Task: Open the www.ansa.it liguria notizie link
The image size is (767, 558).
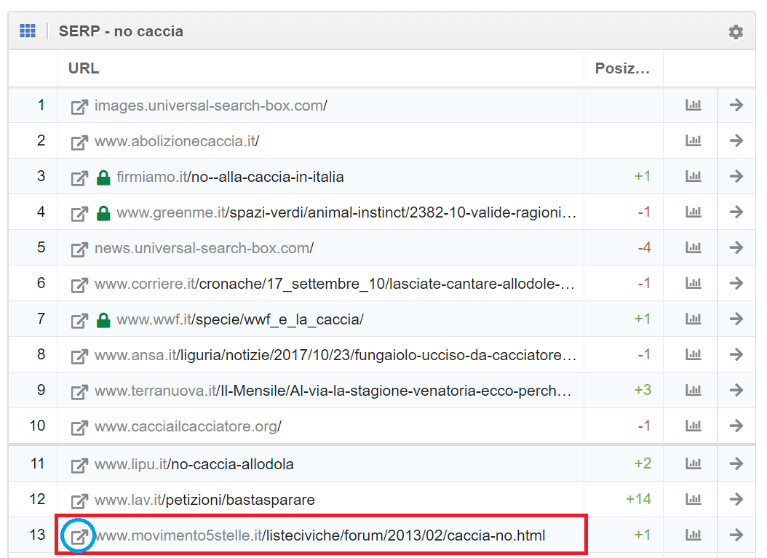Action: coord(335,355)
